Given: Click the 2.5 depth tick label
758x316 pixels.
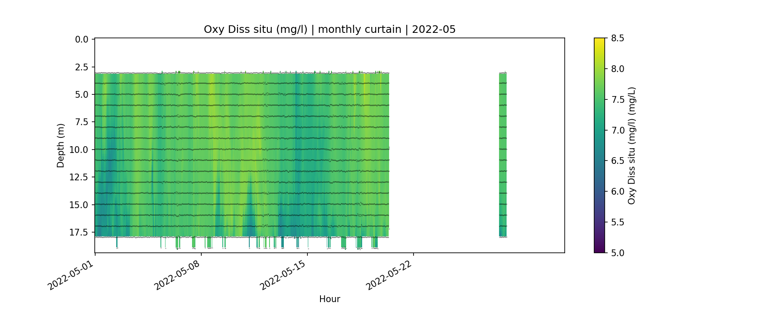Looking at the screenshot, I should point(82,67).
